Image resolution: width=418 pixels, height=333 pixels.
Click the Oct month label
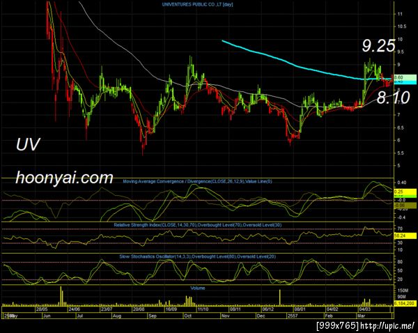coord(188,316)
